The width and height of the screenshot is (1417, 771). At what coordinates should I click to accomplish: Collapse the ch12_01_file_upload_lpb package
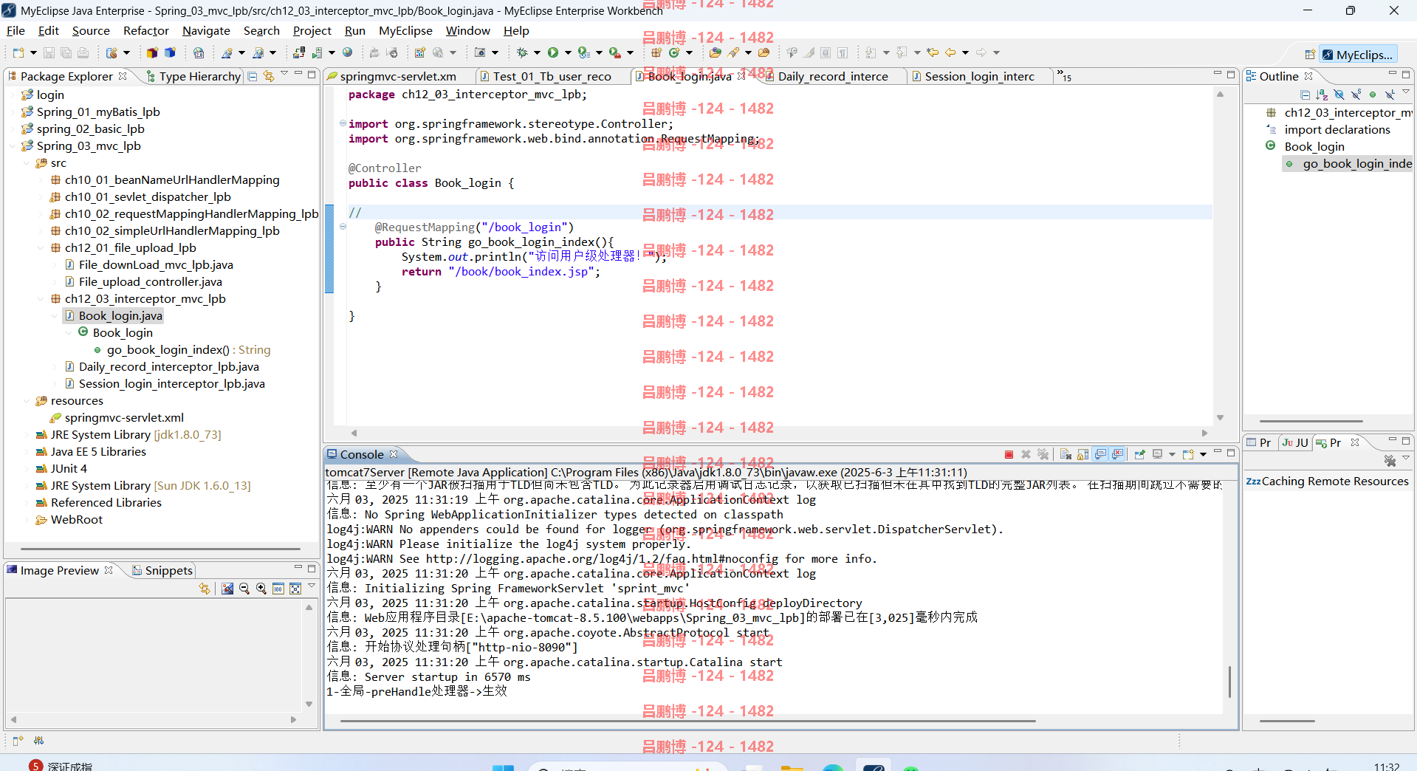41,247
